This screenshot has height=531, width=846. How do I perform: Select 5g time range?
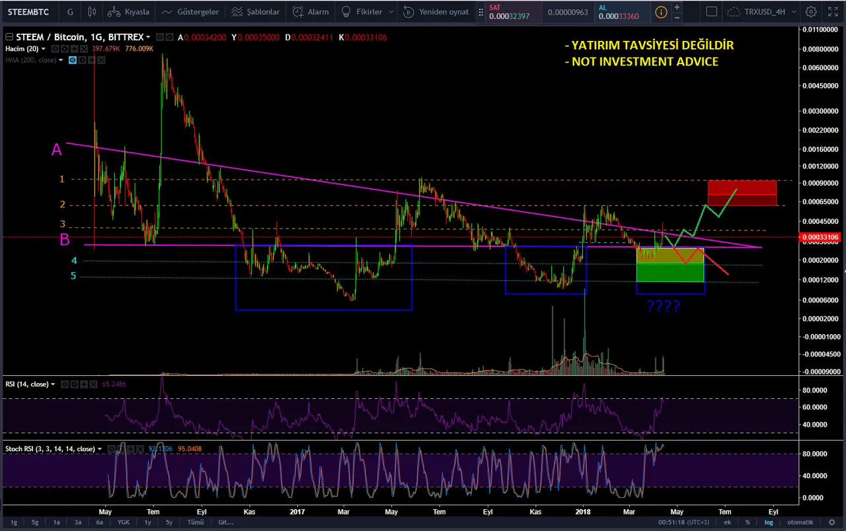(x=34, y=522)
